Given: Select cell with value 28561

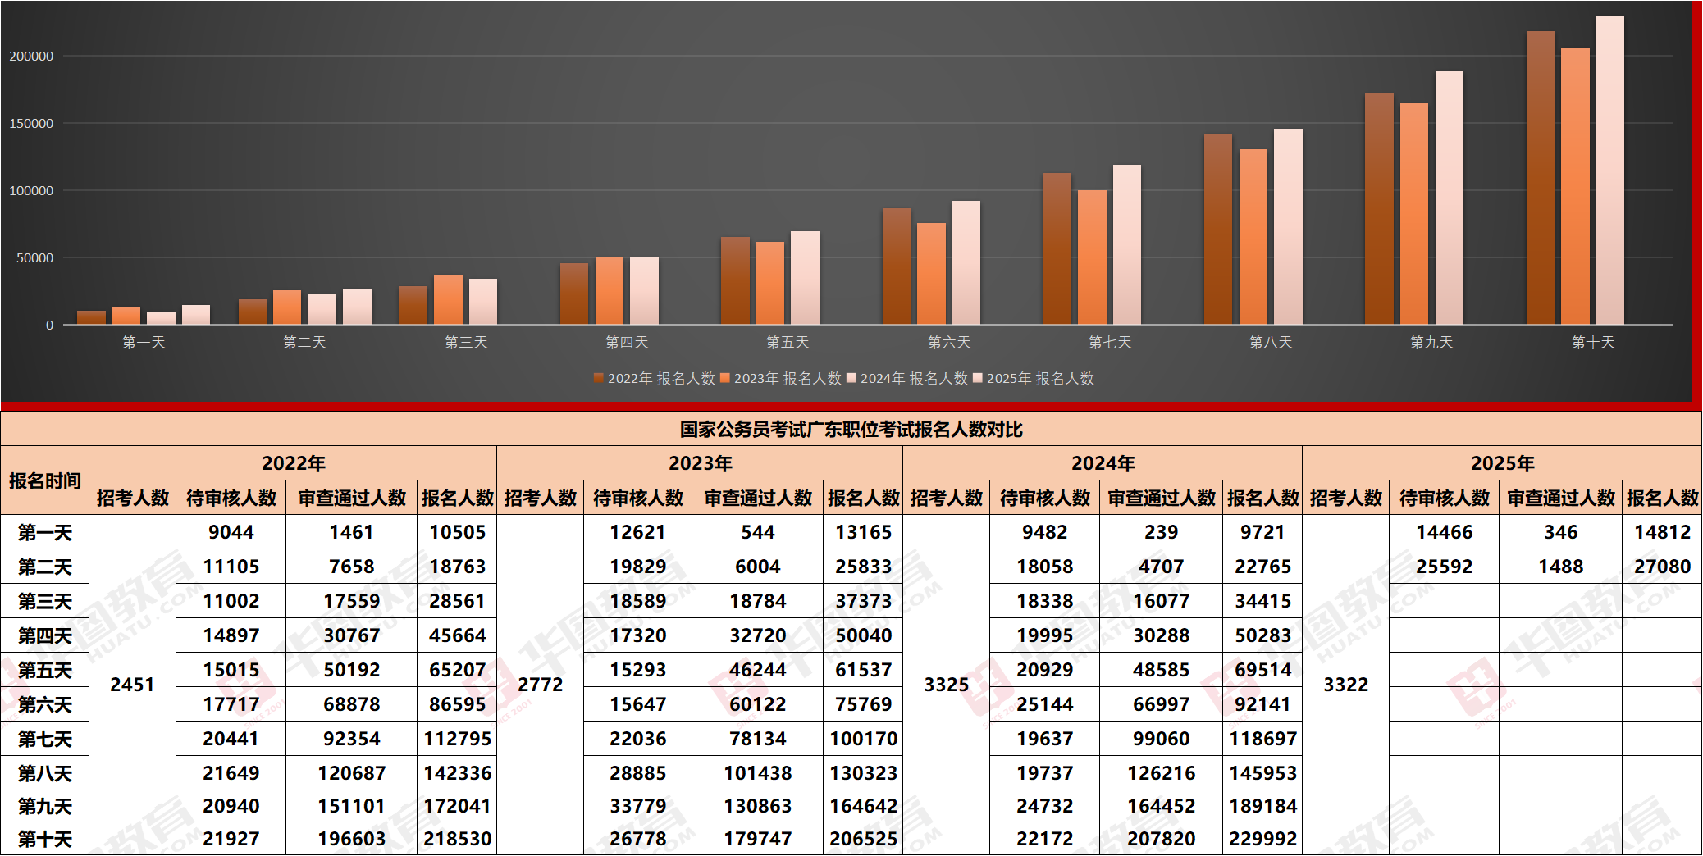Looking at the screenshot, I should click(457, 601).
